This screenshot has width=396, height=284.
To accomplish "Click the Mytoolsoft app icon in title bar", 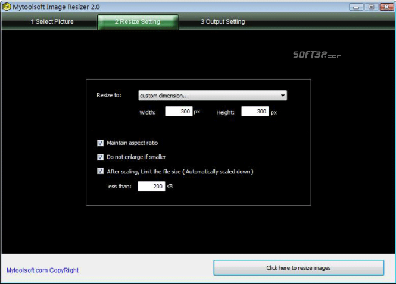I will coord(6,7).
